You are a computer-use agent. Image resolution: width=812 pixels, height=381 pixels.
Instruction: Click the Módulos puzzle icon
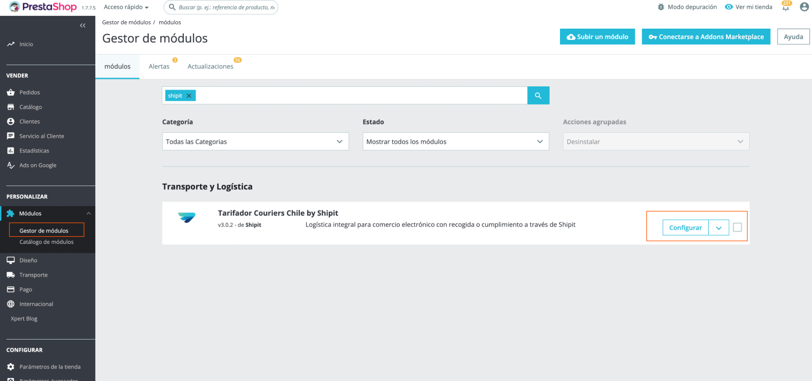(x=11, y=214)
